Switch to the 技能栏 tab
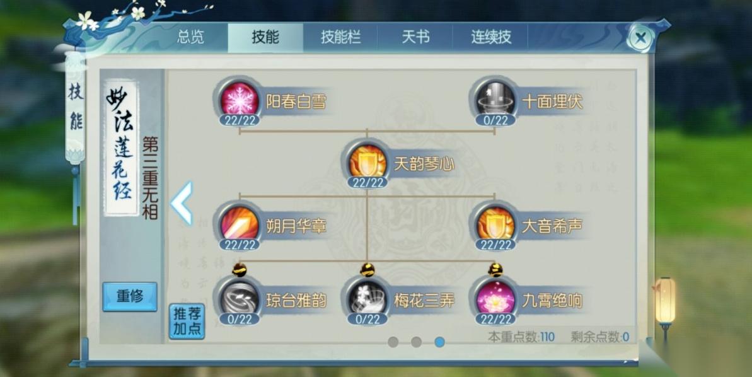The width and height of the screenshot is (752, 377). click(340, 37)
